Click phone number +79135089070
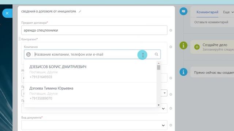The width and height of the screenshot is (234, 131). [x=41, y=98]
